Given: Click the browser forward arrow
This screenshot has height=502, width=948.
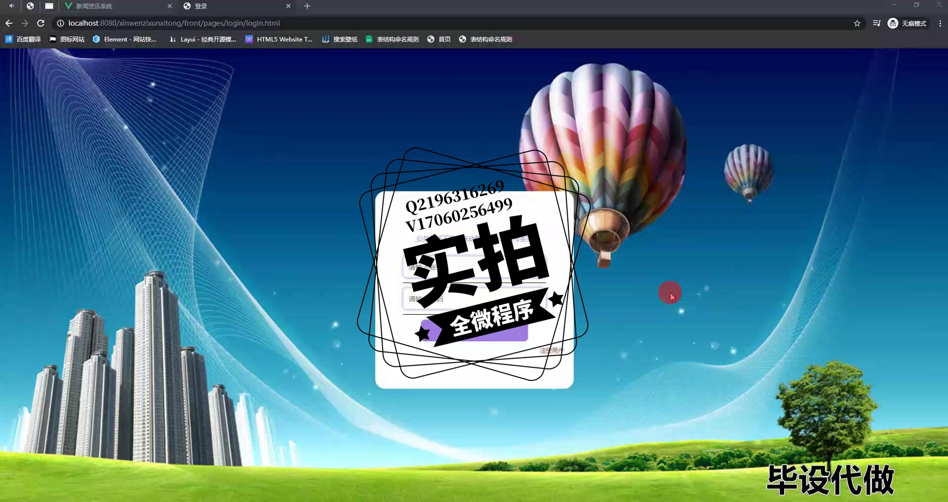Looking at the screenshot, I should [x=25, y=23].
